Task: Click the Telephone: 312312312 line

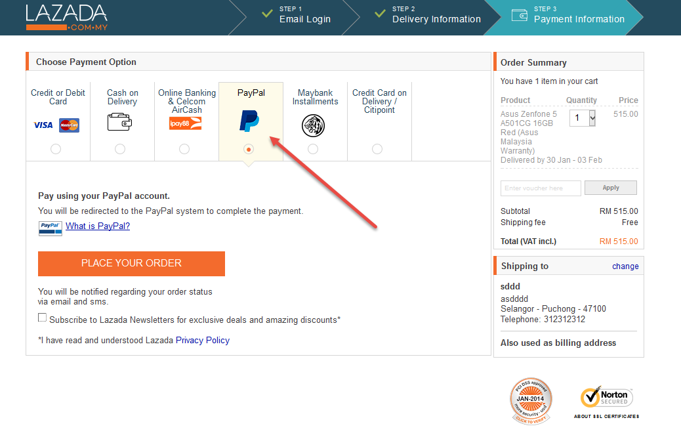Action: pos(543,320)
